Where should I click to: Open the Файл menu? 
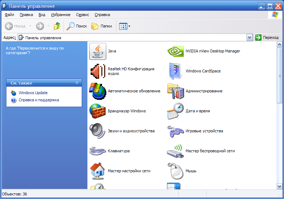click(9, 15)
